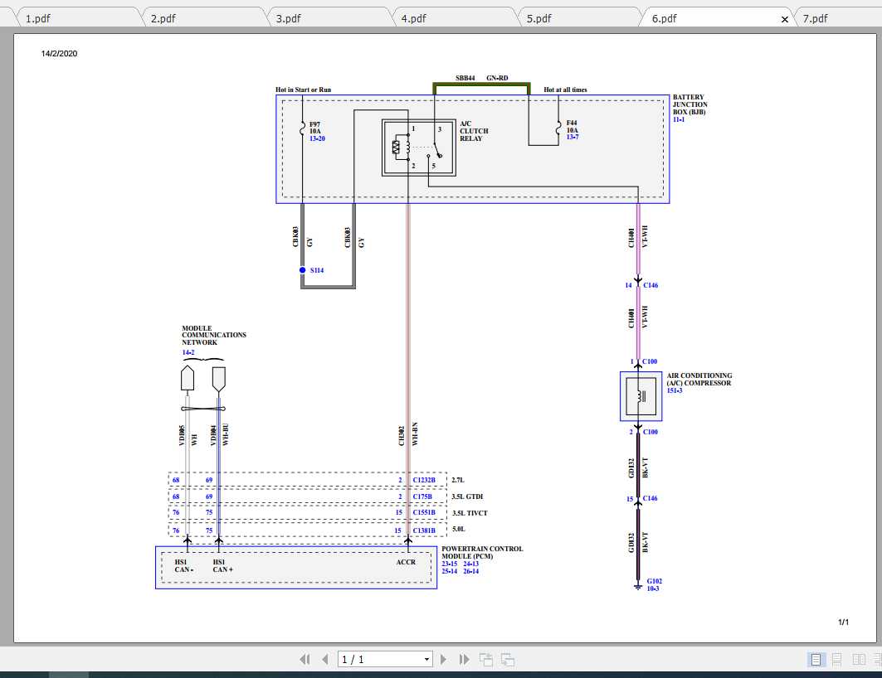The width and height of the screenshot is (882, 678).
Task: Jump to the first page using navigation icon
Action: point(305,659)
